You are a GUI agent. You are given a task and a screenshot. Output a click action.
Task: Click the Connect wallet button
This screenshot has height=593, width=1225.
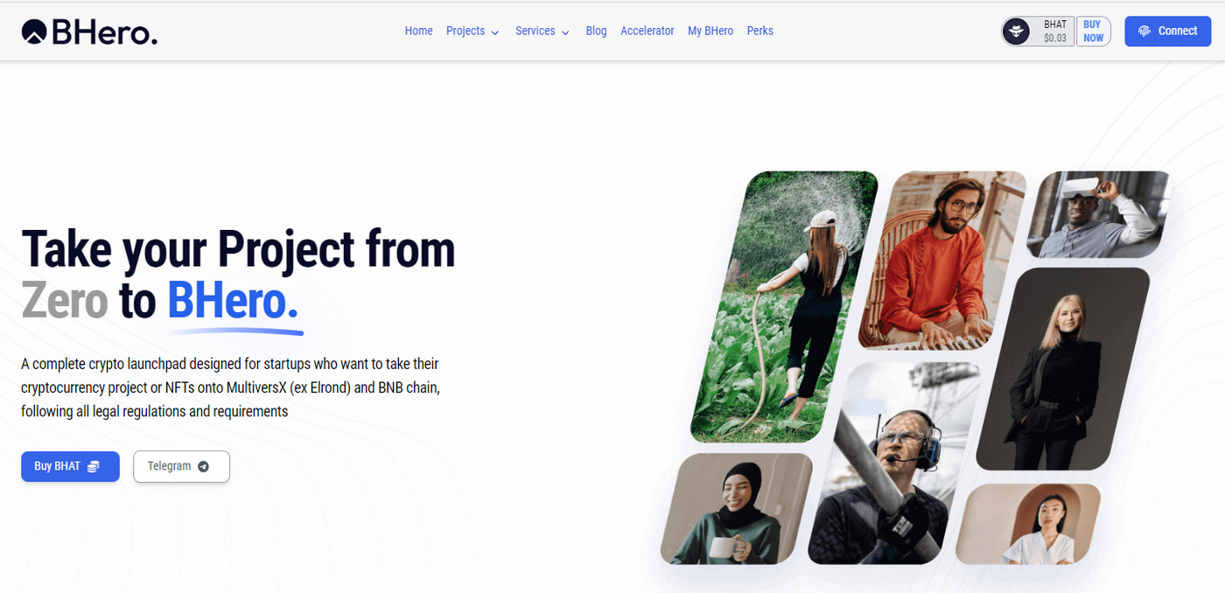pos(1167,31)
